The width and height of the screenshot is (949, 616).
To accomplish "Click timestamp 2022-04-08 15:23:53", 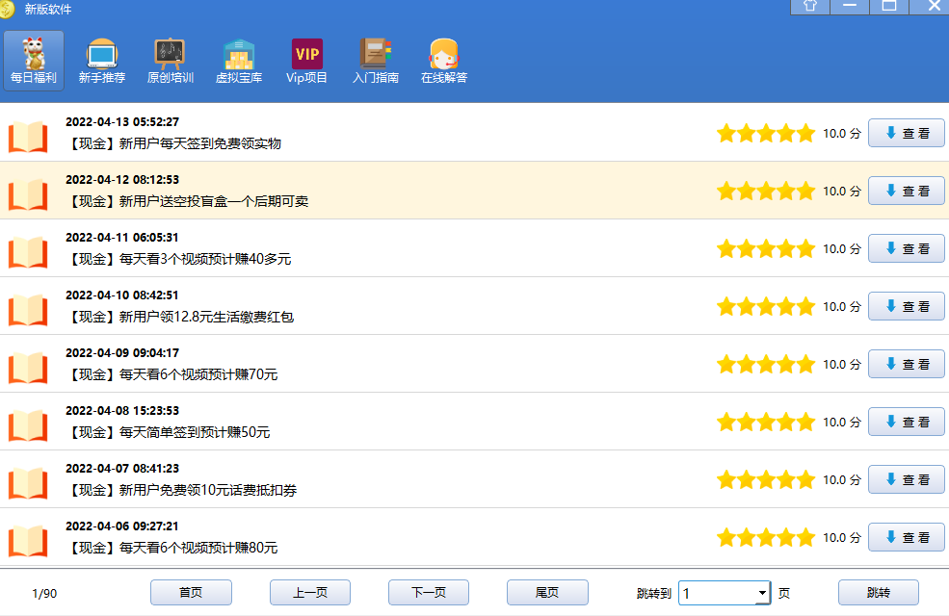I will [122, 410].
